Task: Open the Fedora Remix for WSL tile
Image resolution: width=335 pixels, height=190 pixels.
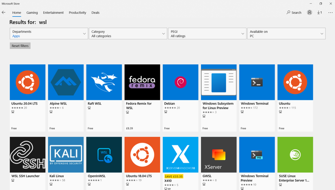Action: point(142,98)
